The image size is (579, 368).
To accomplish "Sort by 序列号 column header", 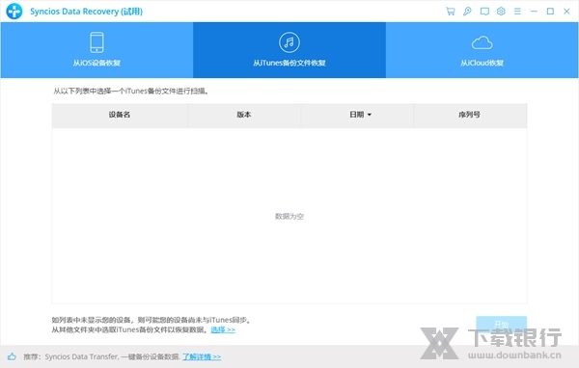I will click(470, 115).
